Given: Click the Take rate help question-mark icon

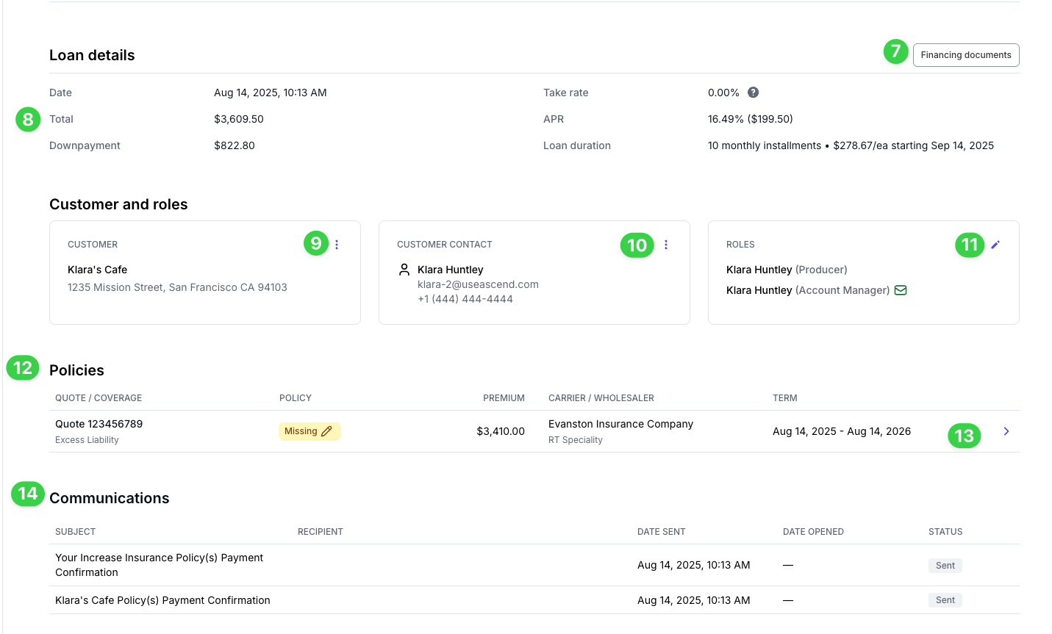Looking at the screenshot, I should coord(753,93).
